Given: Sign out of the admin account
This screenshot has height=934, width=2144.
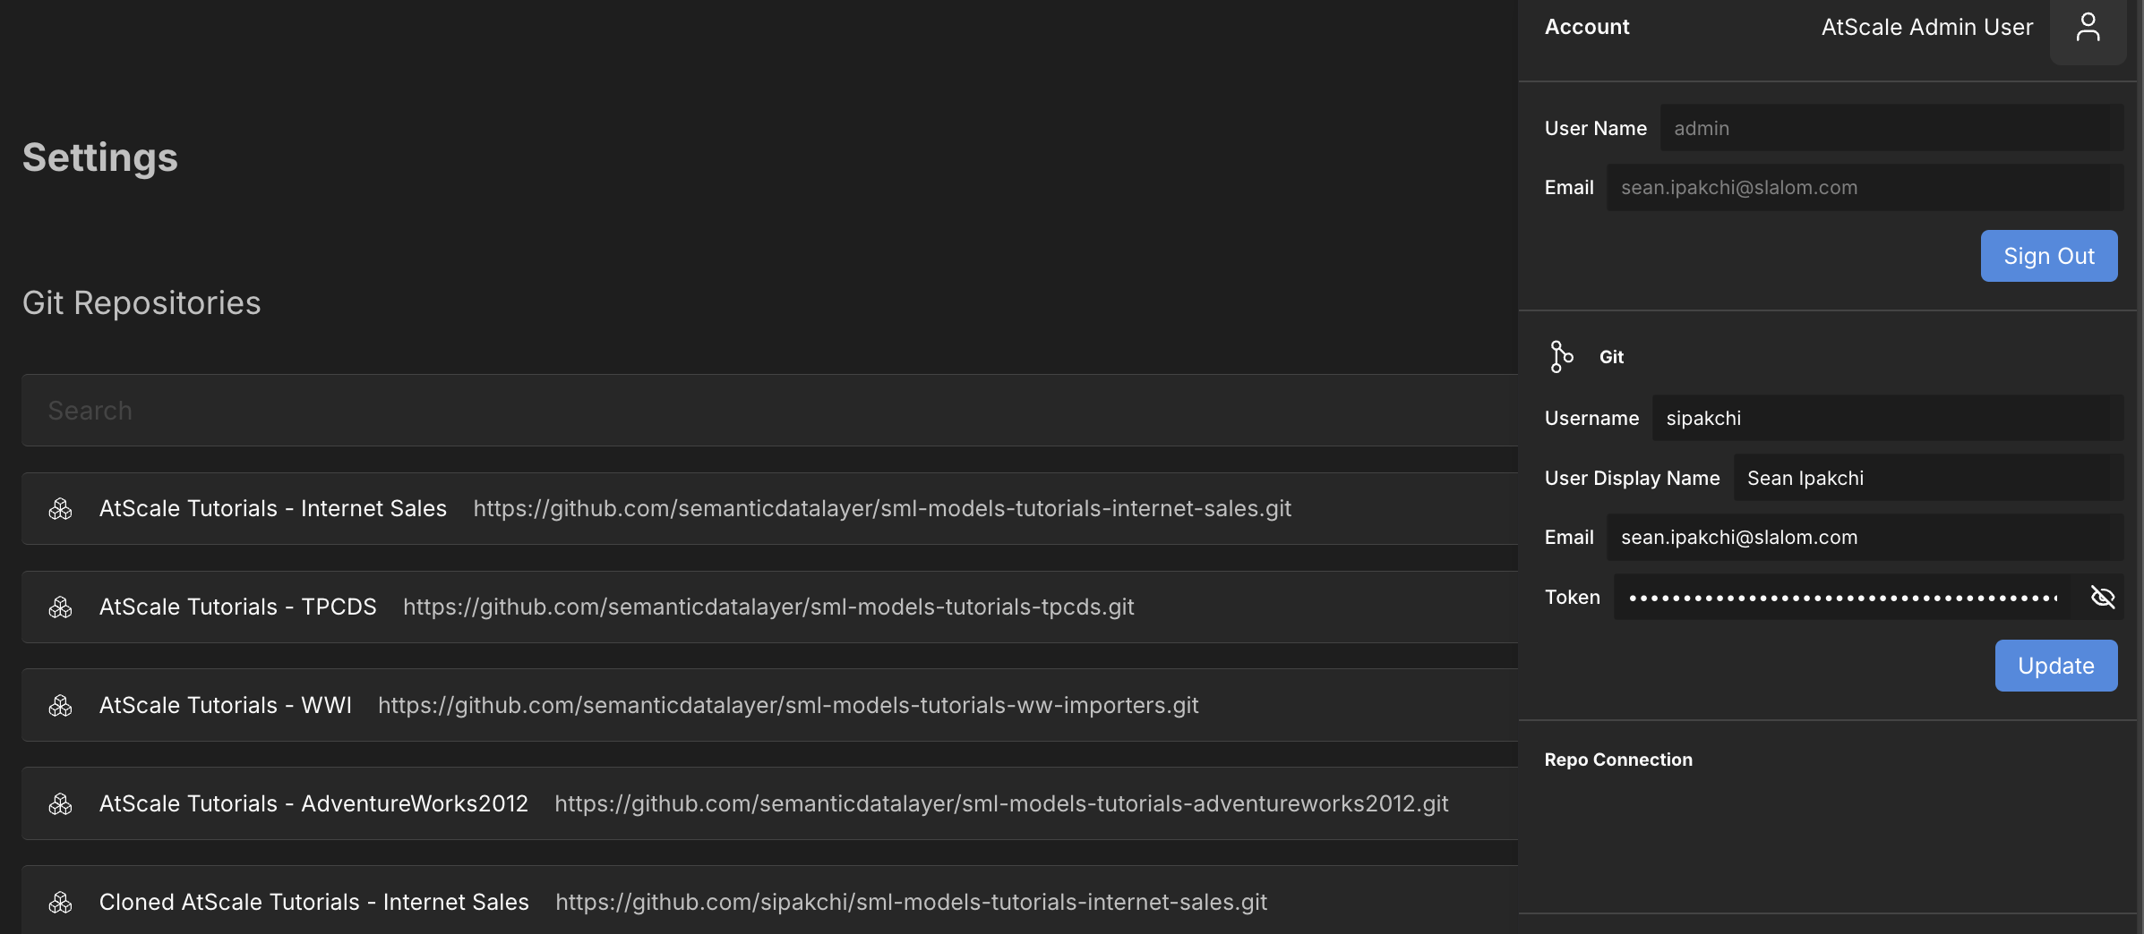Looking at the screenshot, I should pyautogui.click(x=2048, y=256).
